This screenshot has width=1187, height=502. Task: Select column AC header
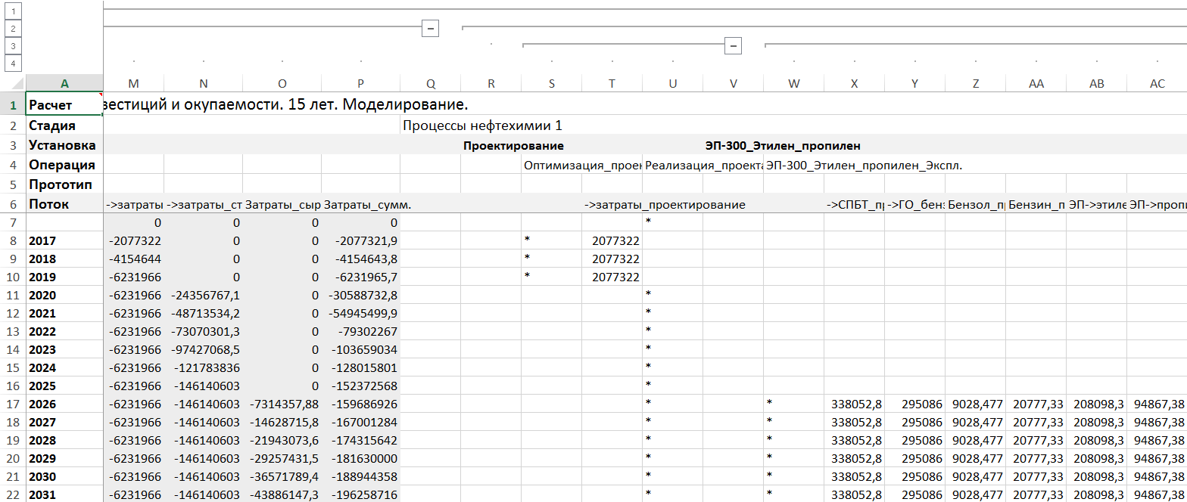click(1157, 83)
